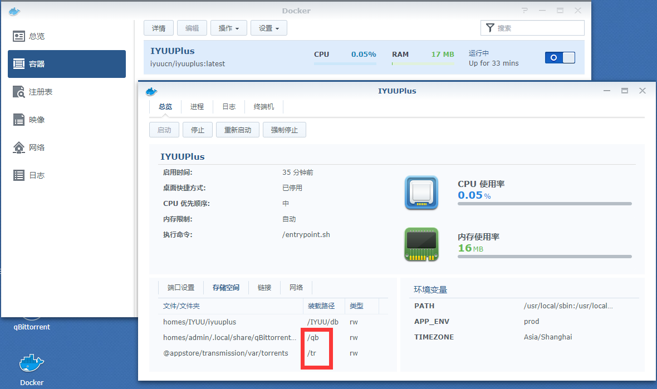657x389 pixels.
Task: Click the 停止 button
Action: 197,130
